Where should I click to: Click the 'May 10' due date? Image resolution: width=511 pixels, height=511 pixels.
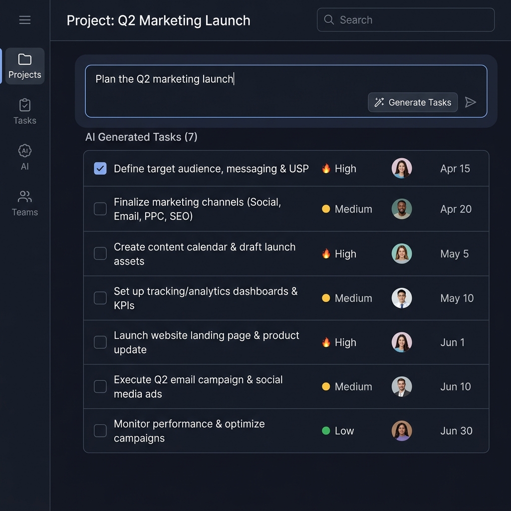[457, 298]
